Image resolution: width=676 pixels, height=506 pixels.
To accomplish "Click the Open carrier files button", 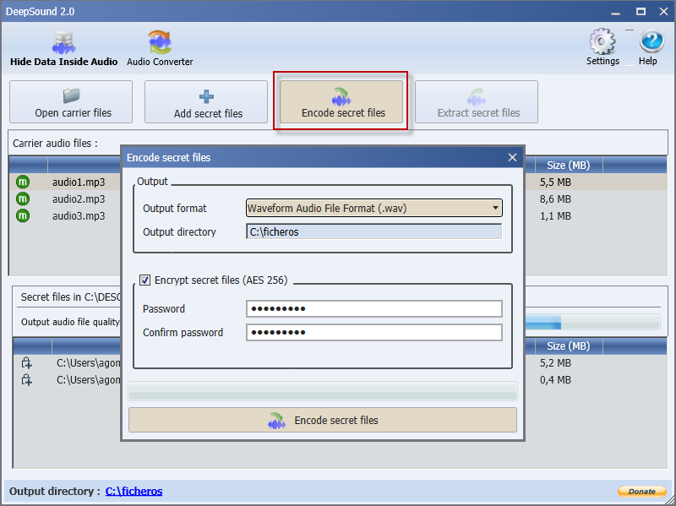I will (x=71, y=102).
